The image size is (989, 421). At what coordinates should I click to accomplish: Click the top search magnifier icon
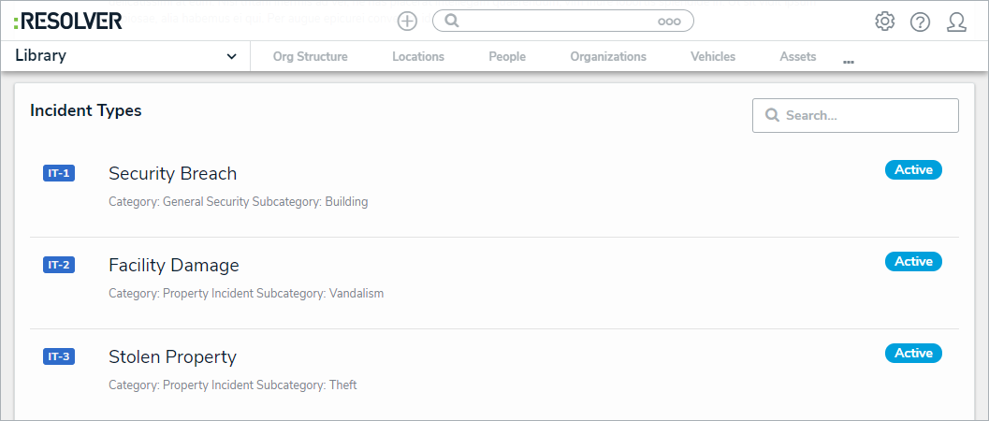pyautogui.click(x=452, y=21)
